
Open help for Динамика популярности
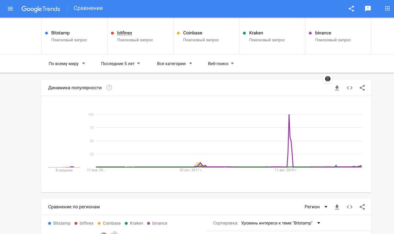coord(109,88)
